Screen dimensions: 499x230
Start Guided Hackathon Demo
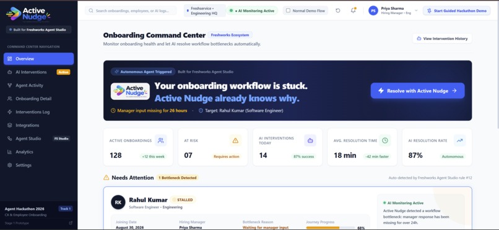[x=457, y=10]
